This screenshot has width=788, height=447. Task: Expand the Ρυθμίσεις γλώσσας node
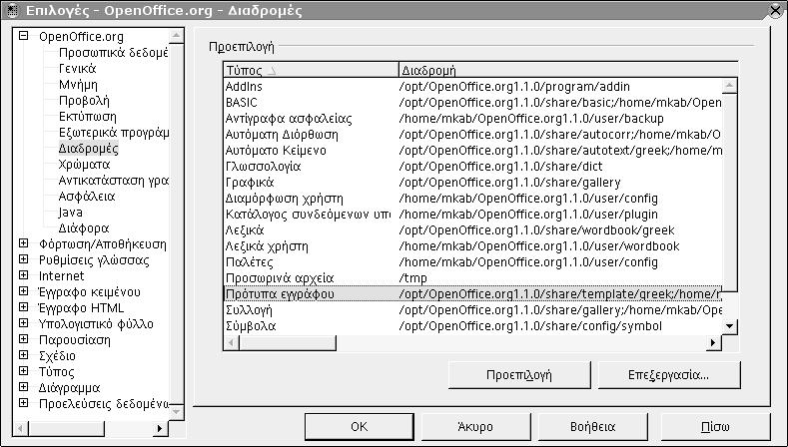[23, 259]
